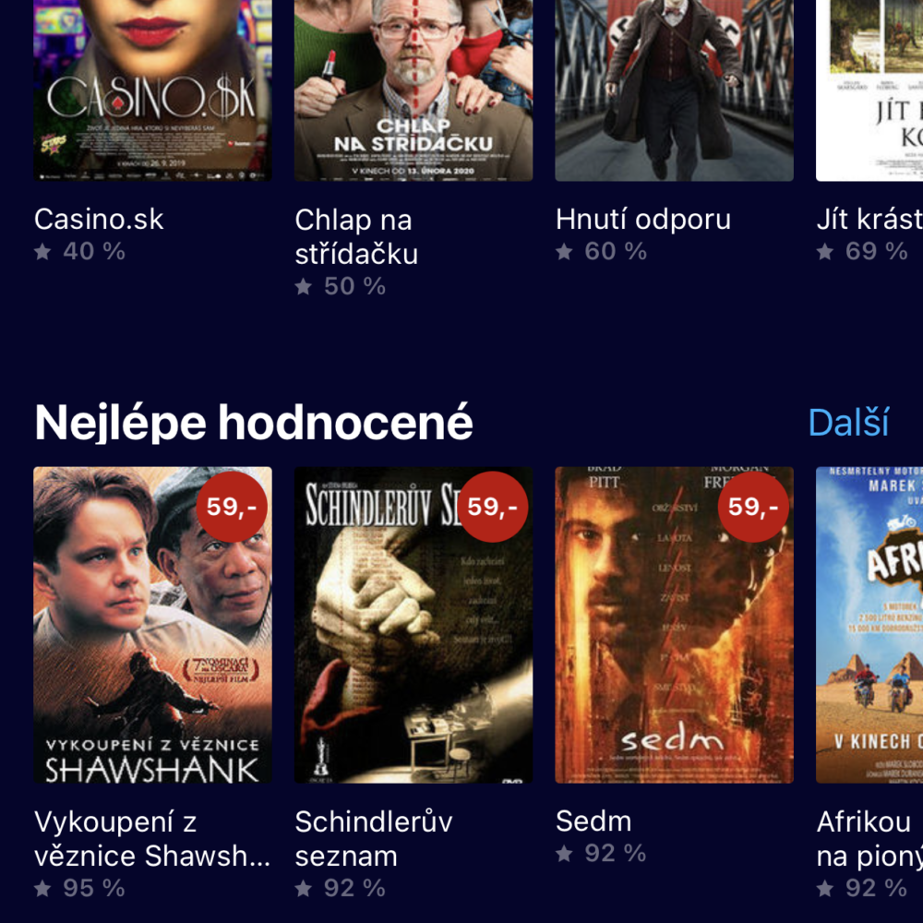The height and width of the screenshot is (923, 923).
Task: Tap the Nejlépe hodnocené section heading
Action: tap(254, 423)
